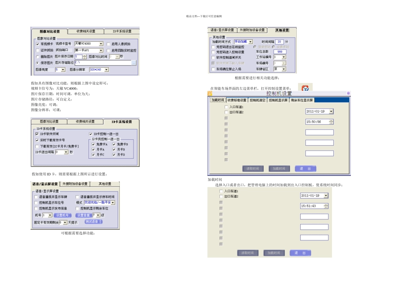Viewport: 408px width, 289px height.
Task: Toggle the 月卡C checkbox
Action: (93, 154)
